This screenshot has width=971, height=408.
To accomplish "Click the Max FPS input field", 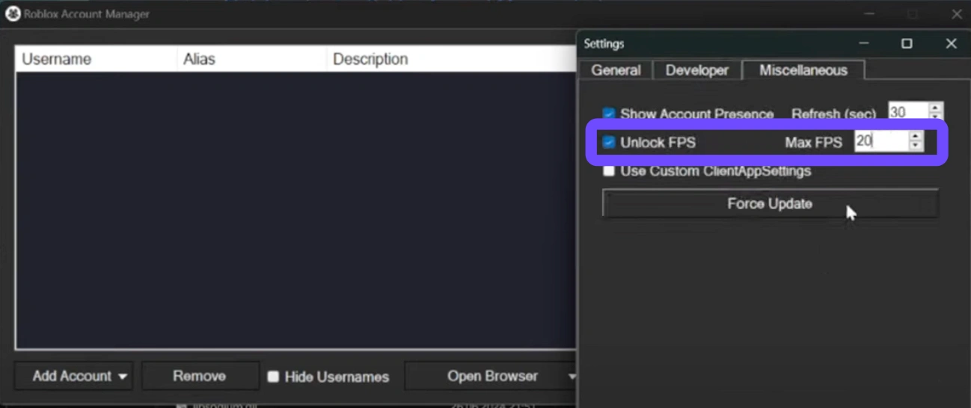I will point(881,141).
